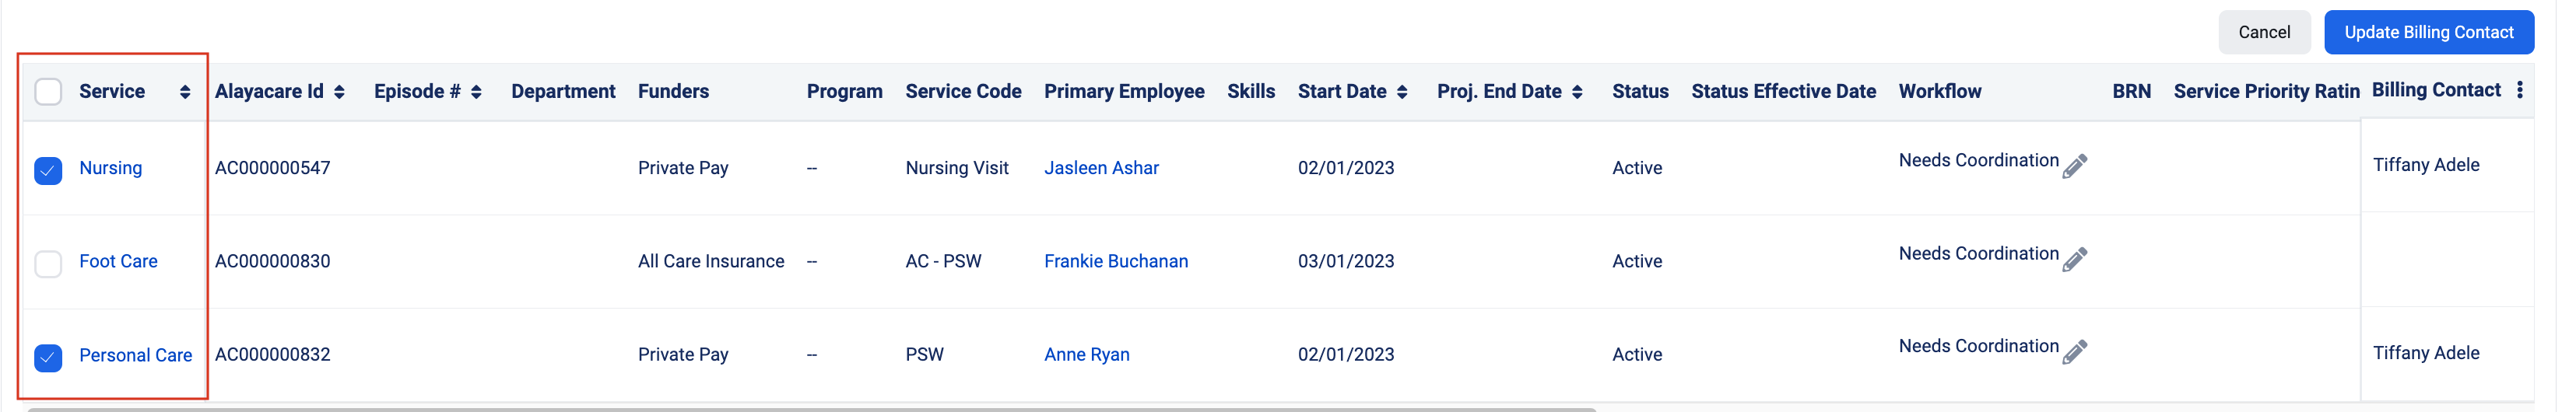2576x412 pixels.
Task: Sort by Episode # column
Action: pos(476,92)
